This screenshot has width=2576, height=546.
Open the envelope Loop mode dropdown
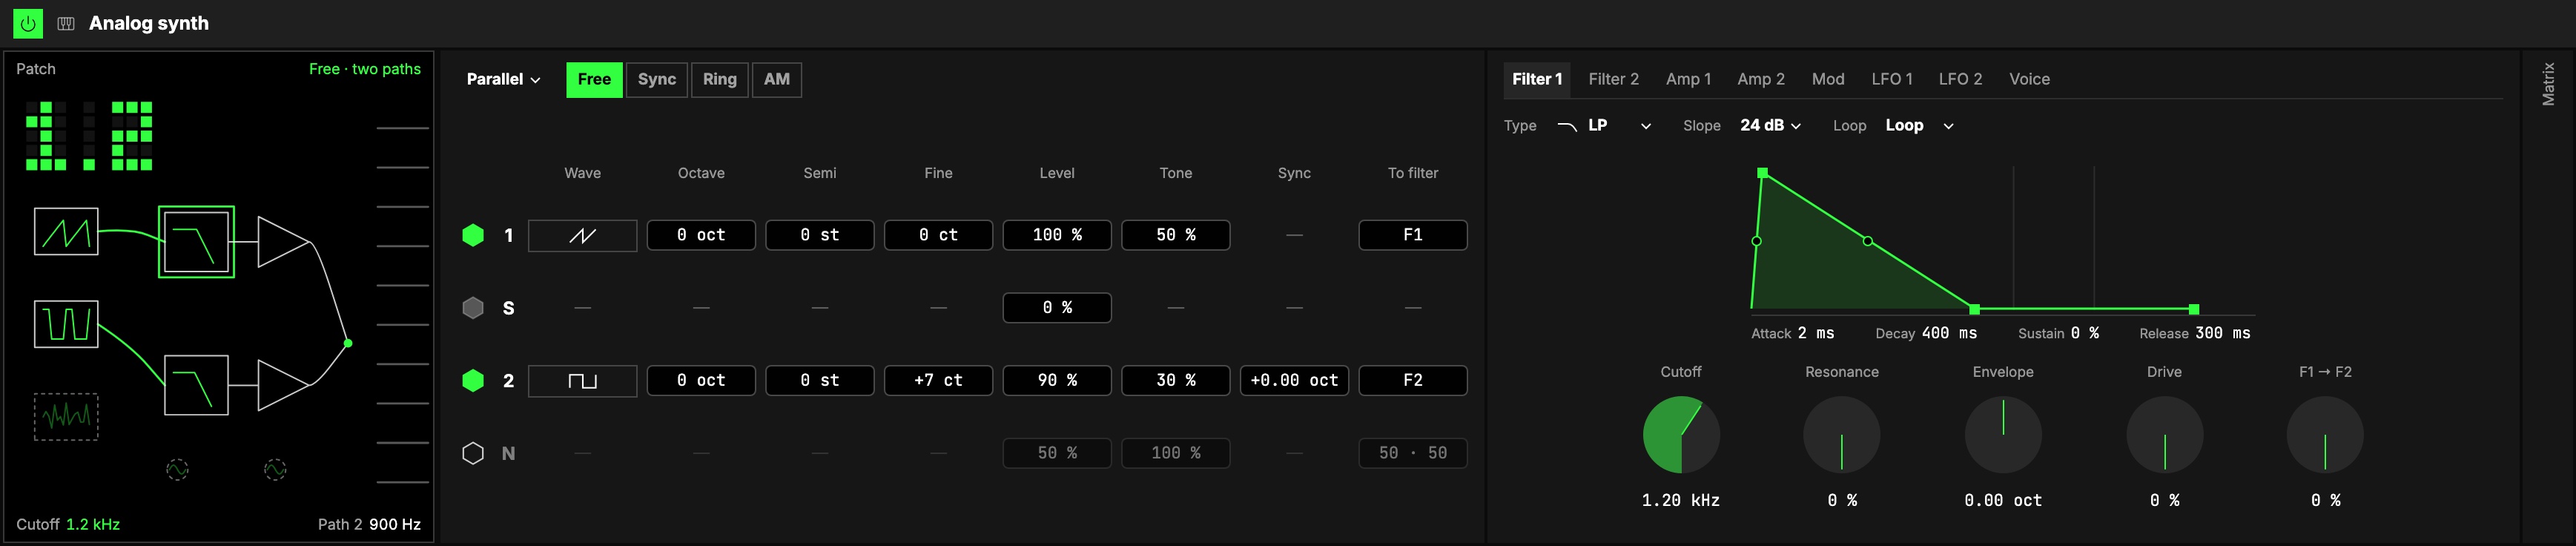[1919, 126]
